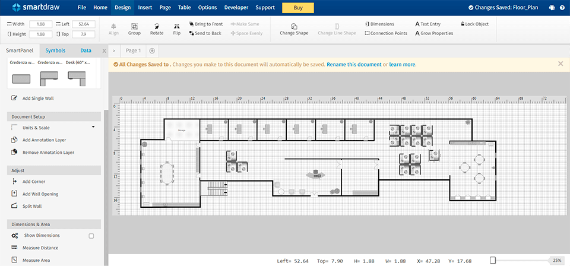This screenshot has height=266, width=570.
Task: Click Measure Area
Action: 30,260
